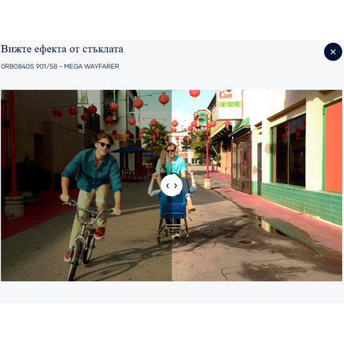The image size is (344, 344).
Task: Click the 0RB0840S 901/58 - MEGA WAYFARER label
Action: pyautogui.click(x=60, y=66)
